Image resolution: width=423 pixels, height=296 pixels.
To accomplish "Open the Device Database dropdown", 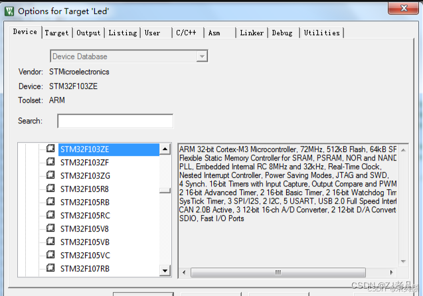I will 202,56.
